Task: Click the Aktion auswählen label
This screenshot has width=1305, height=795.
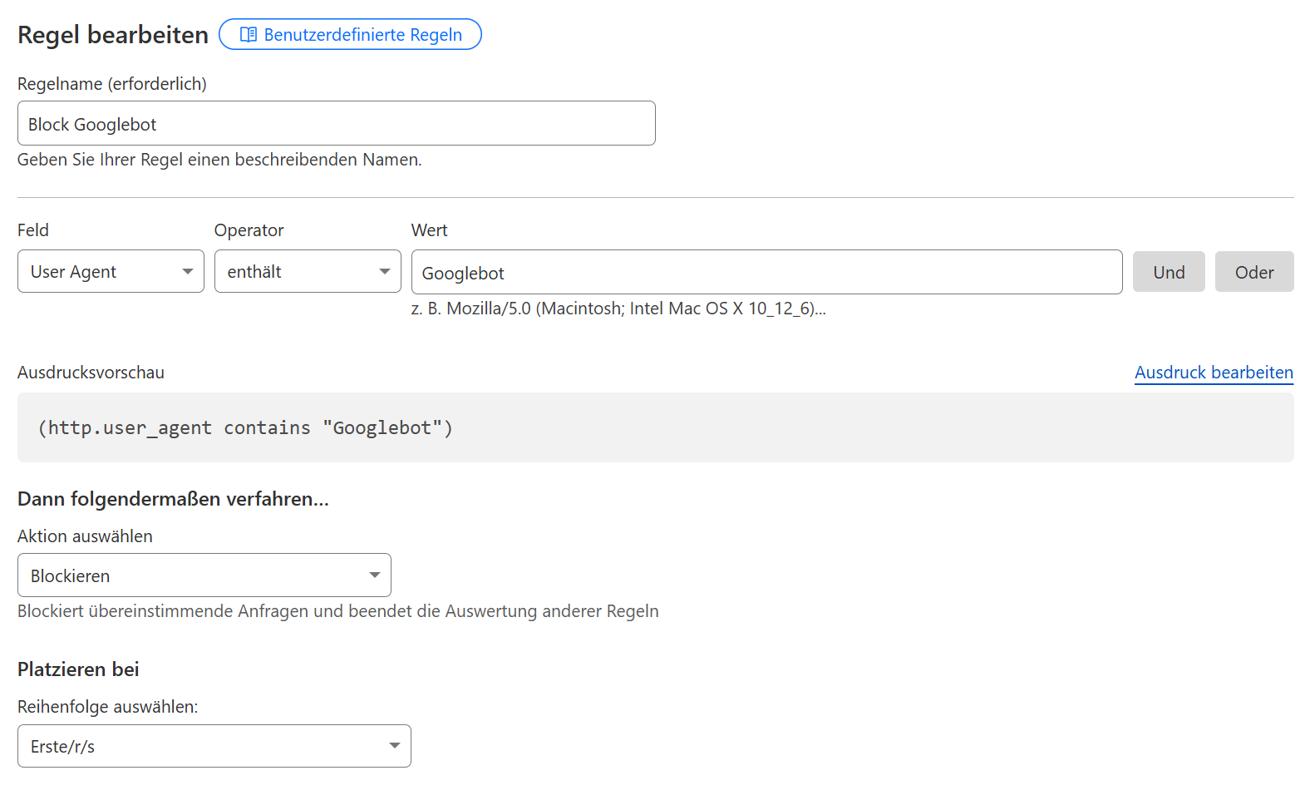Action: coord(85,536)
